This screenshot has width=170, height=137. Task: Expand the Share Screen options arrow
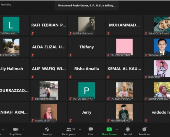[x=117, y=129]
